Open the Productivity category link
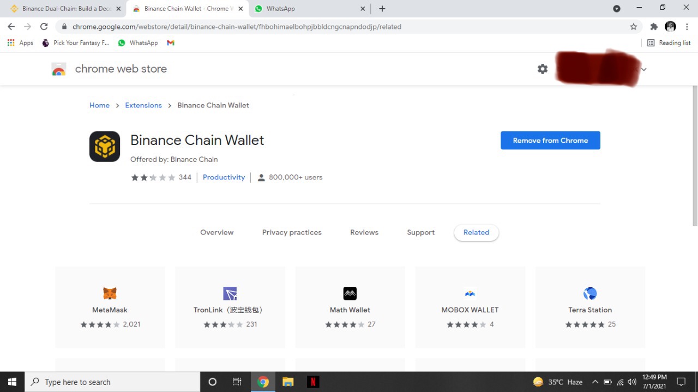 [224, 177]
